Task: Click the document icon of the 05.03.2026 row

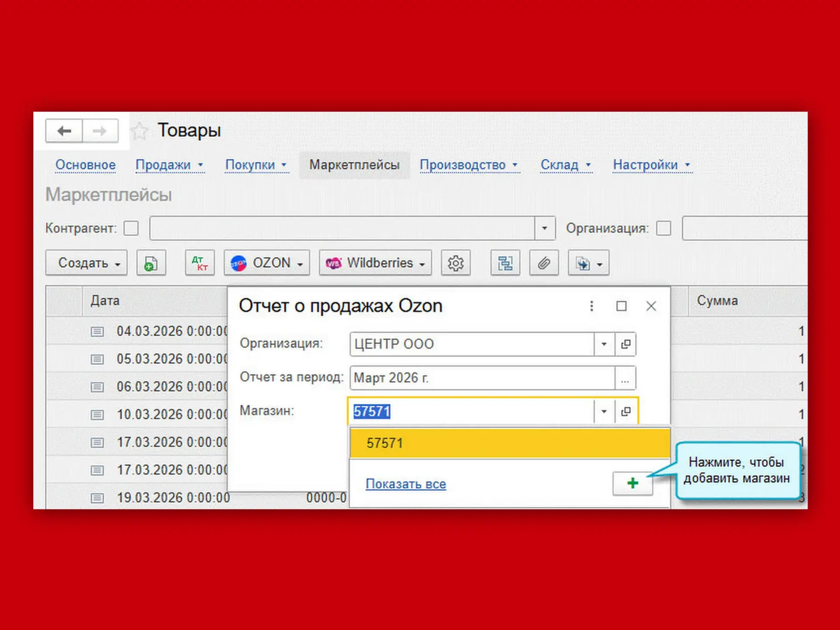Action: click(97, 359)
